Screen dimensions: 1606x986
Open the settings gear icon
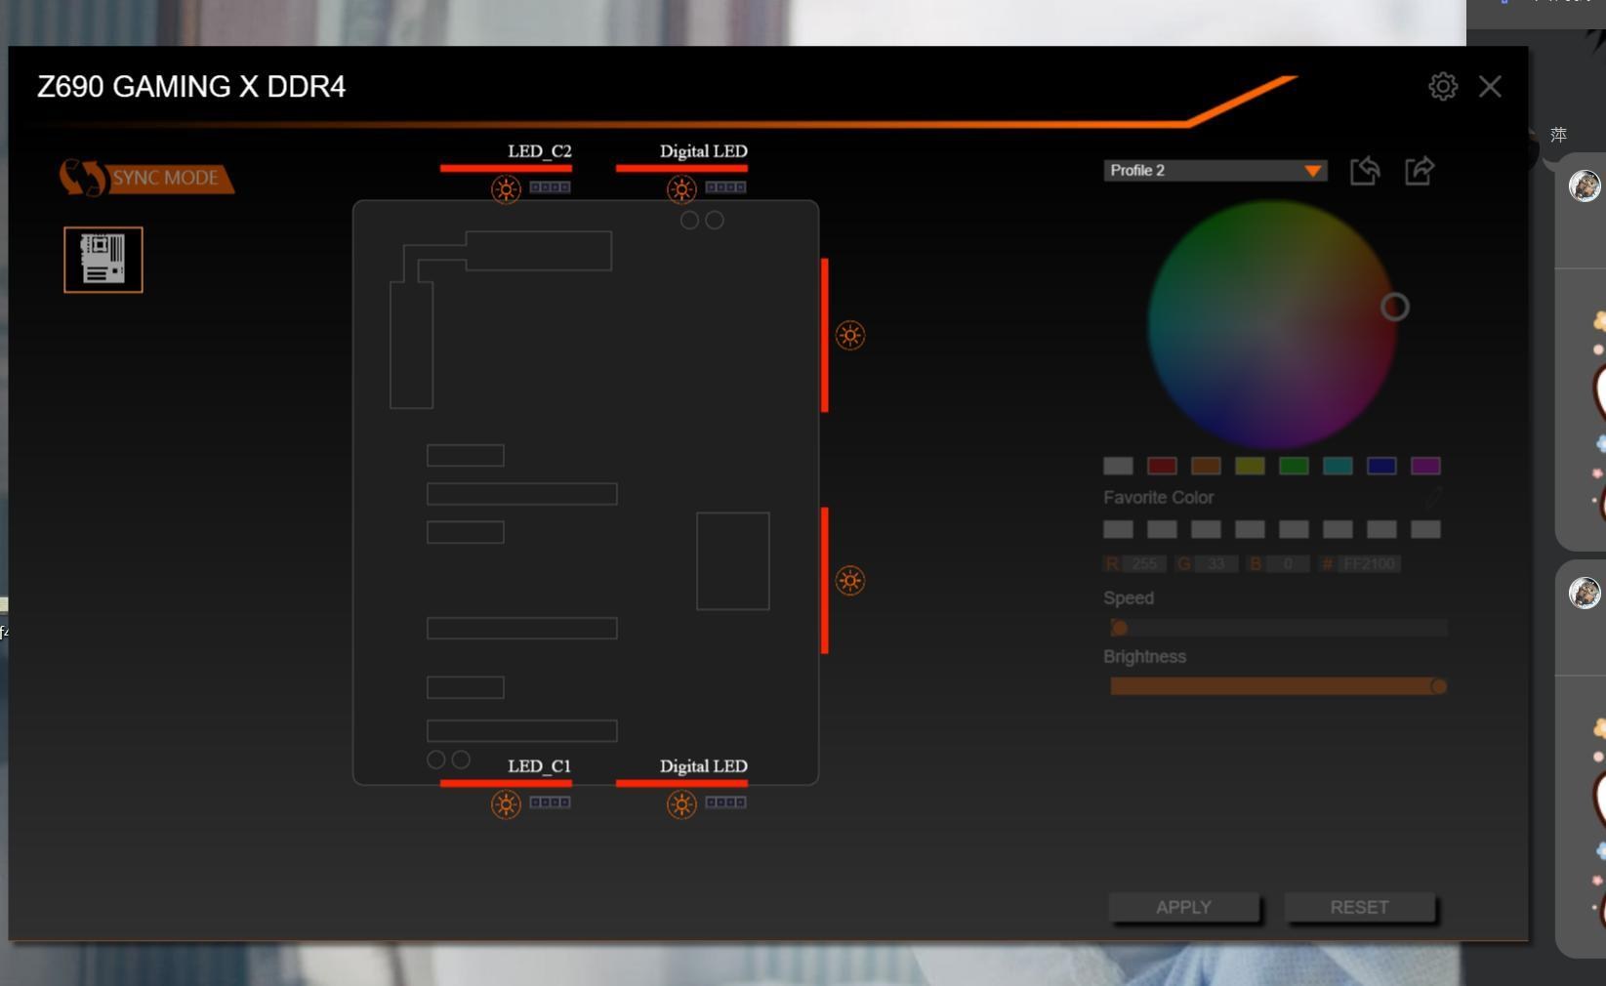(1442, 87)
